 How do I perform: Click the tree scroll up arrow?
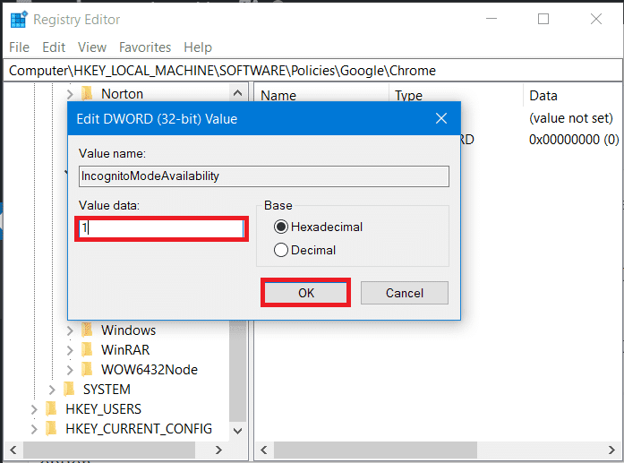[x=237, y=93]
